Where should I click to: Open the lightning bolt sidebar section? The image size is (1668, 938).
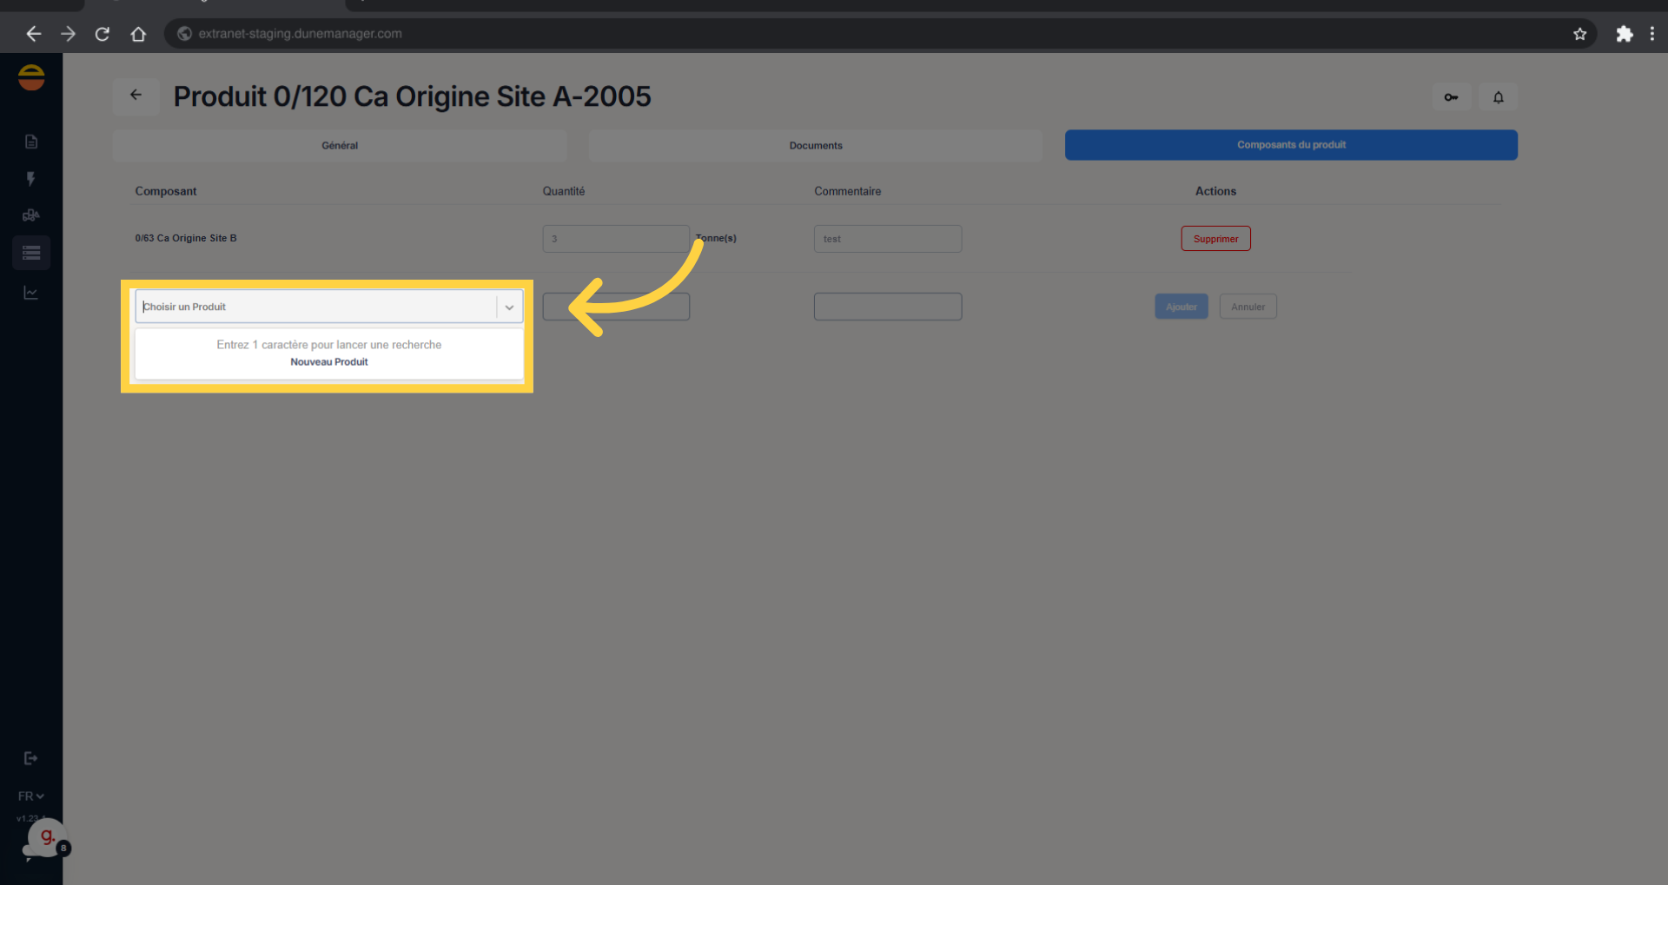tap(31, 179)
